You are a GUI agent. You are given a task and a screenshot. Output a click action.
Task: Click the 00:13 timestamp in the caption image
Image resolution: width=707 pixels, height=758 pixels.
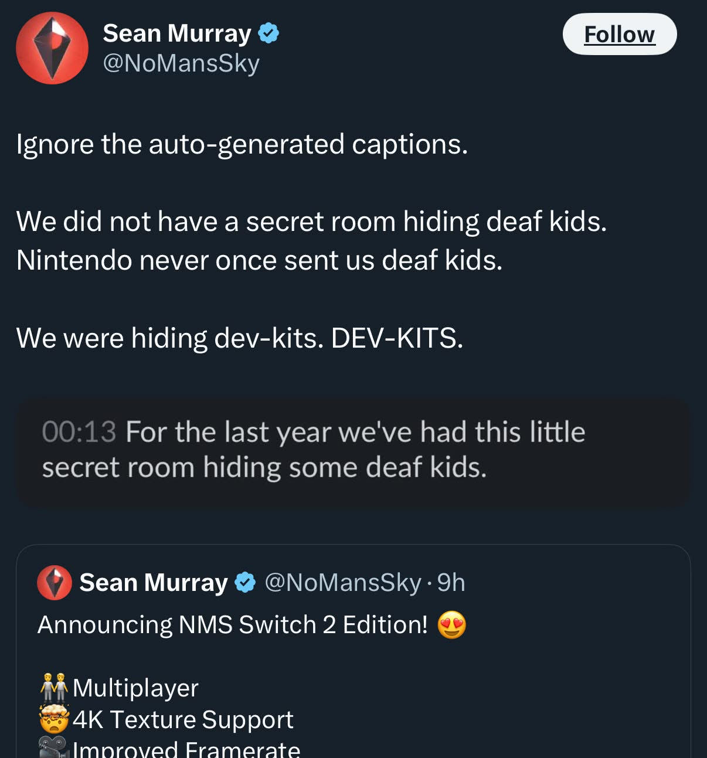[x=79, y=433]
